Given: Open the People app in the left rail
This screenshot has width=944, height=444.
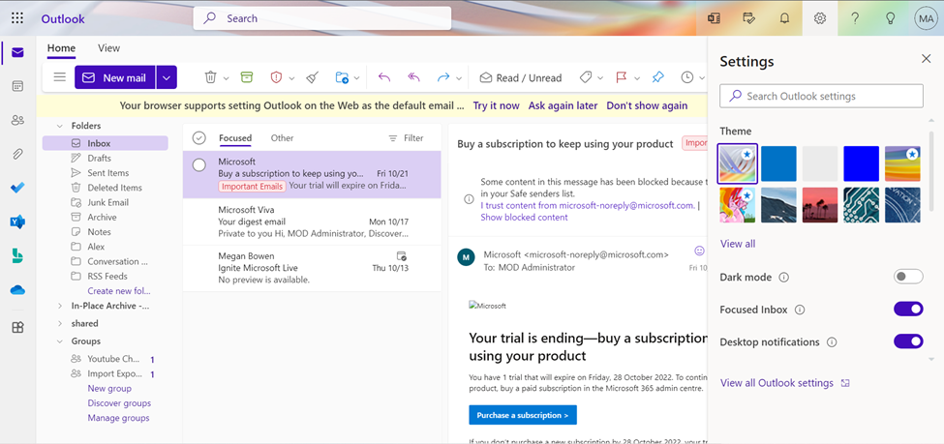Looking at the screenshot, I should [x=17, y=120].
